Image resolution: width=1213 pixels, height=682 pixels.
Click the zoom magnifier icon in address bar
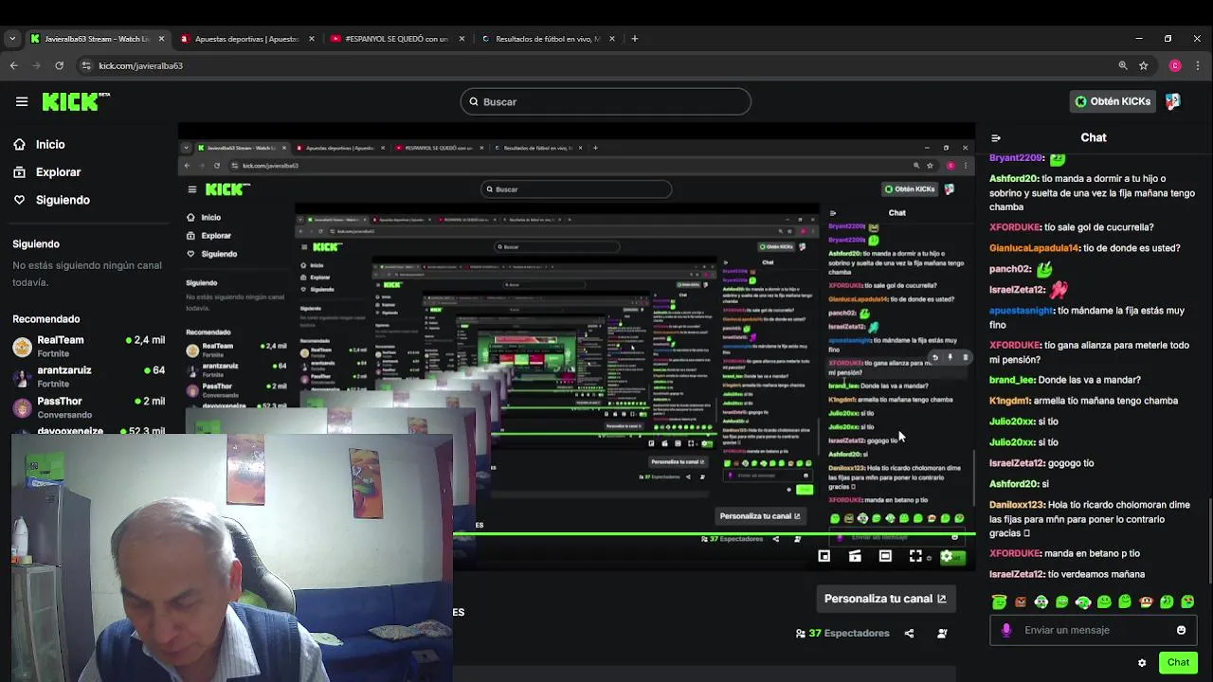pyautogui.click(x=1123, y=65)
